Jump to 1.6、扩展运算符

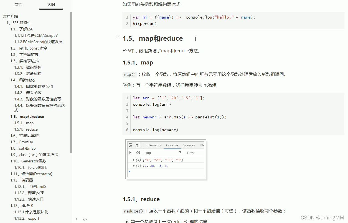(x=25, y=136)
